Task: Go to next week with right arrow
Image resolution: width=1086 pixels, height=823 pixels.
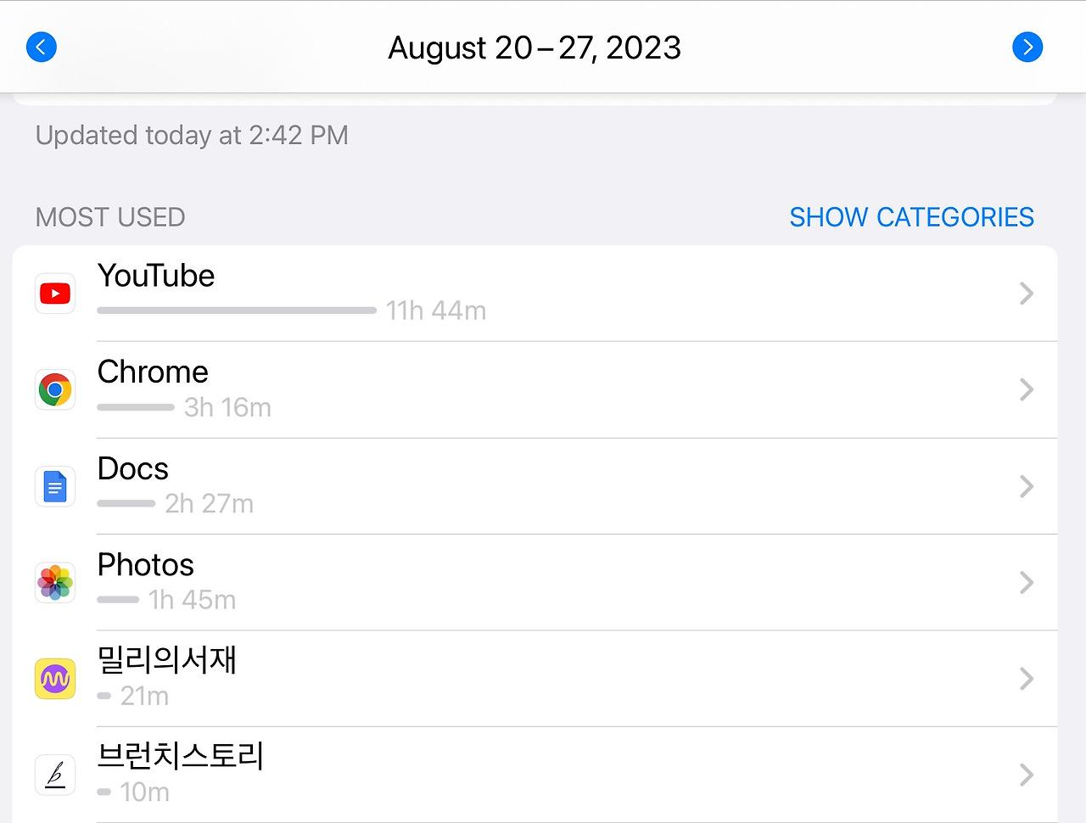Action: pos(1027,47)
